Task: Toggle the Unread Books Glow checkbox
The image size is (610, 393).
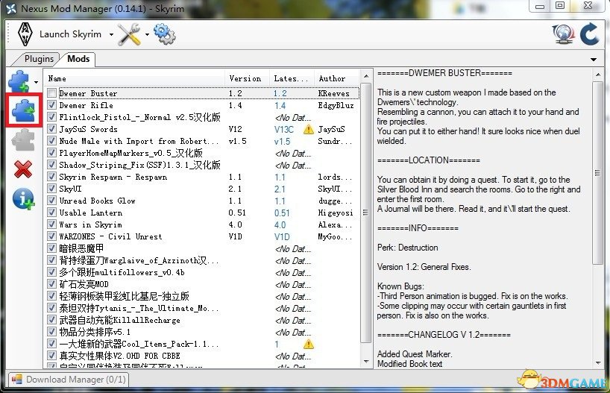Action: click(x=51, y=201)
